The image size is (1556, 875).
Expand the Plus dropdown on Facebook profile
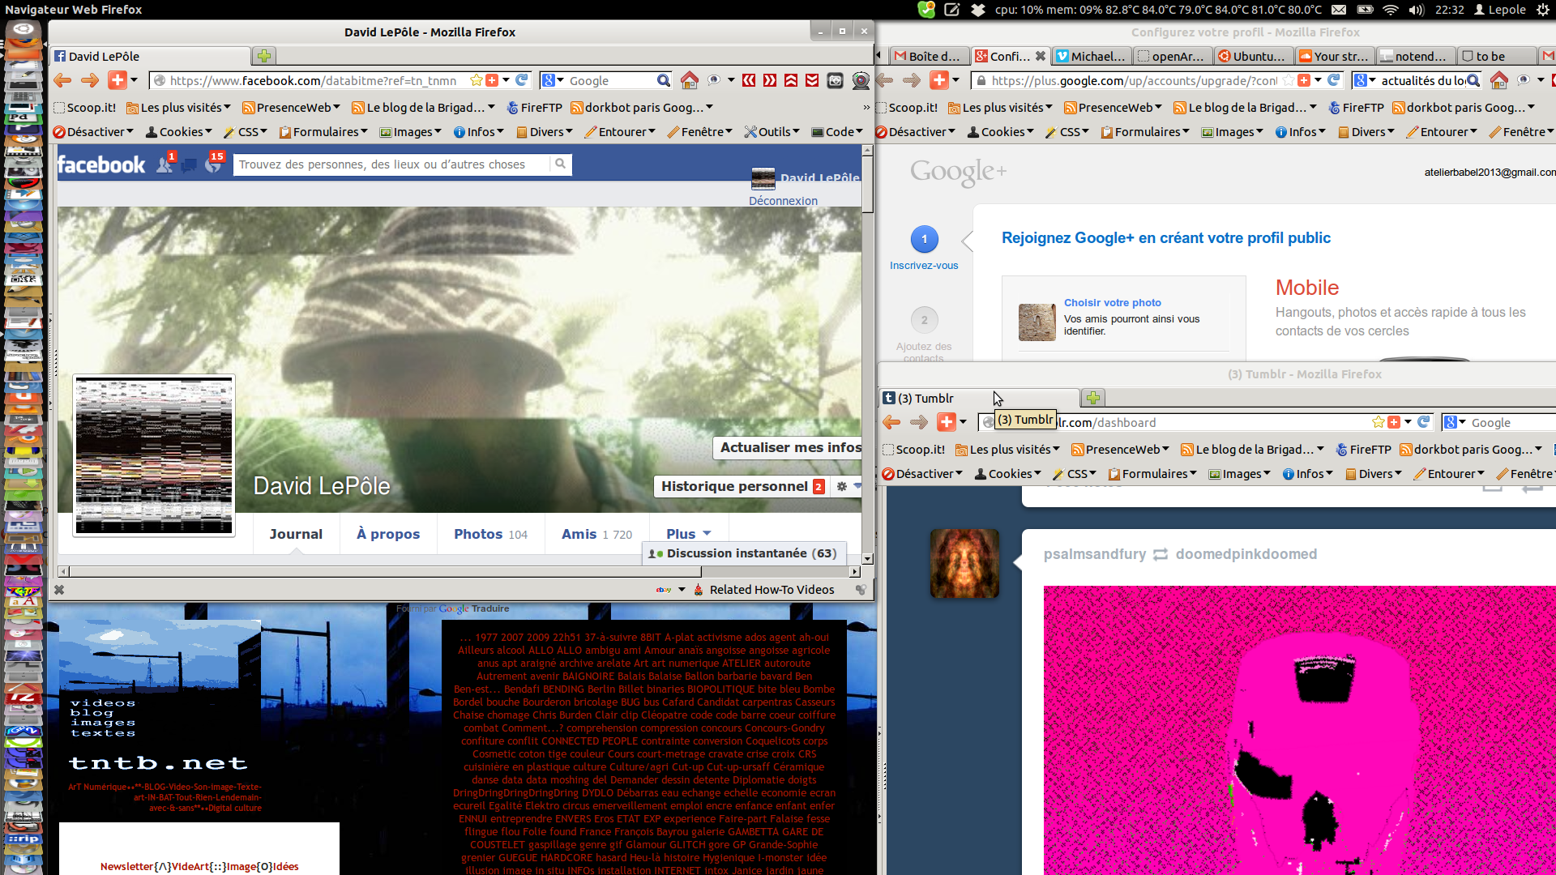(x=688, y=534)
